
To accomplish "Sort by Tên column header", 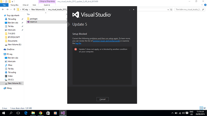I will pyautogui.click(x=28, y=14).
